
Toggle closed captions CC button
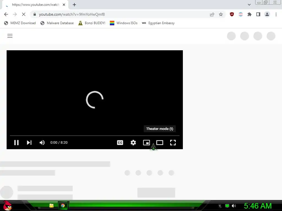(120, 143)
